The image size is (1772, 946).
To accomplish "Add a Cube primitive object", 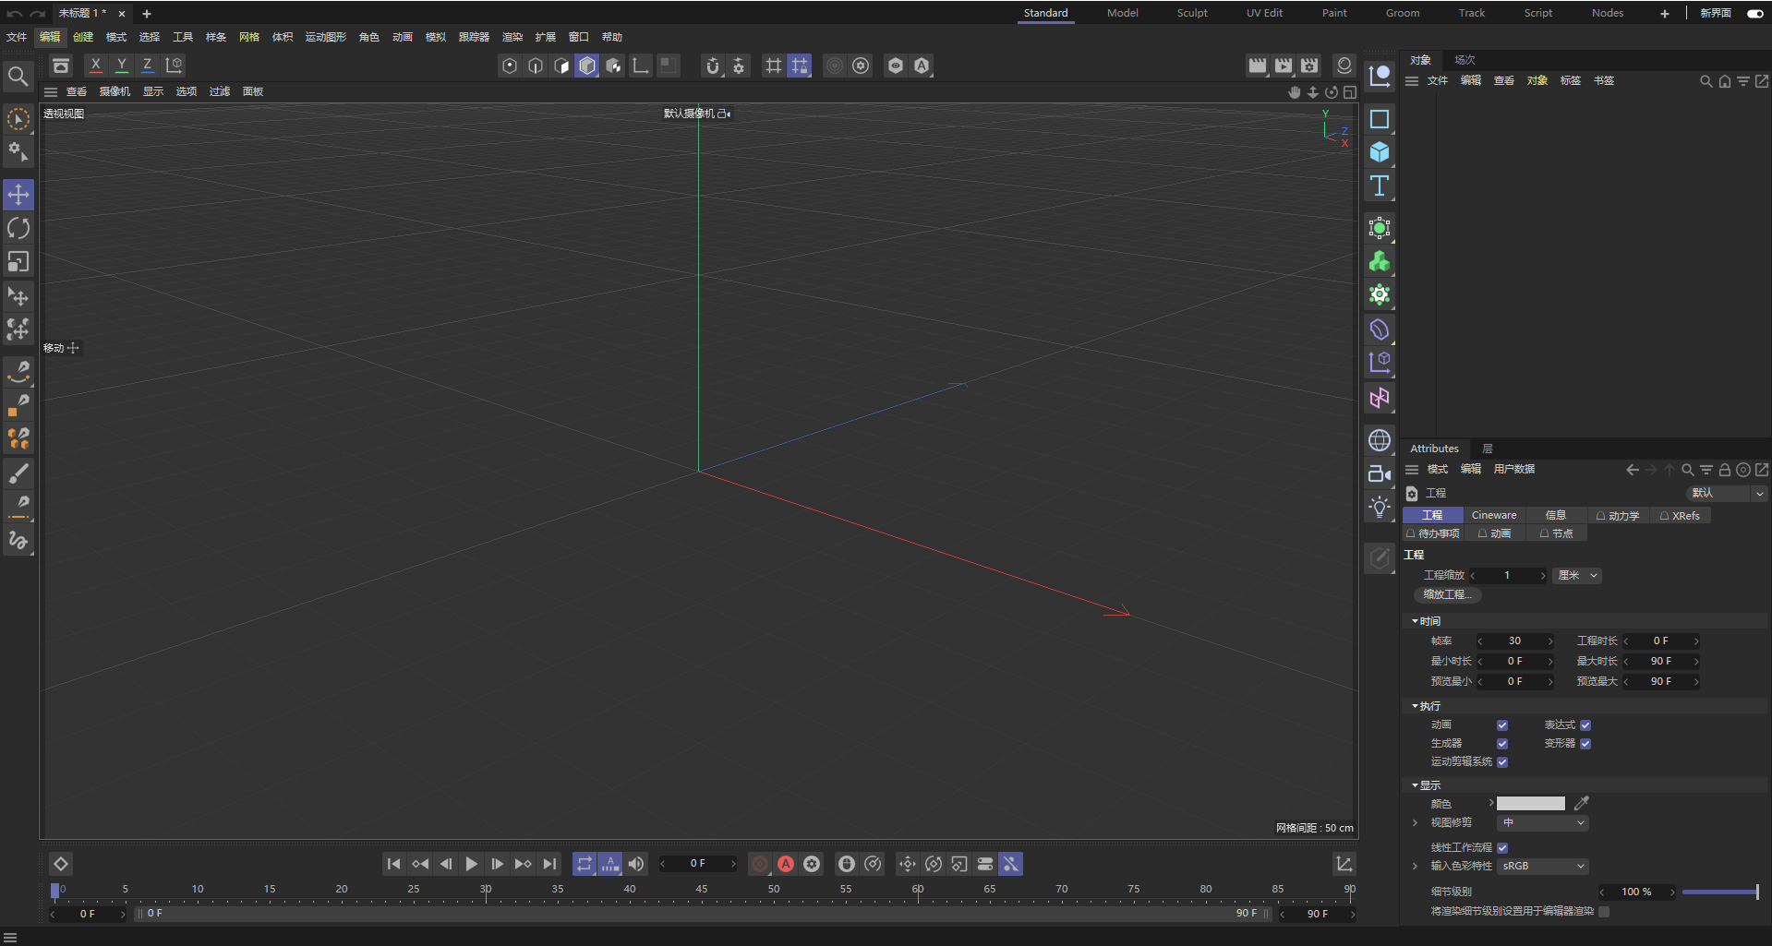I will pos(1380,152).
